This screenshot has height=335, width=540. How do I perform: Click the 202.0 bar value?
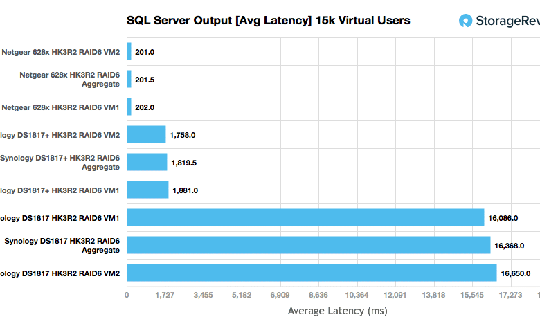145,107
